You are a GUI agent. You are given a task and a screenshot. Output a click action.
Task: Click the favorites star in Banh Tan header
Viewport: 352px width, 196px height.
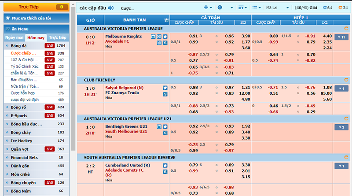coord(166,20)
